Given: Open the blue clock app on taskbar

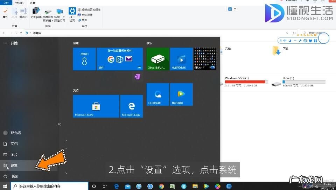Looking at the screenshot, I should (x=150, y=187).
